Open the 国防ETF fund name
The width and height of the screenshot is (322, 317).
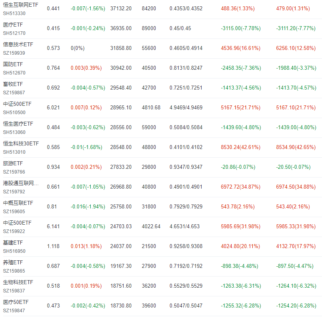point(13,64)
